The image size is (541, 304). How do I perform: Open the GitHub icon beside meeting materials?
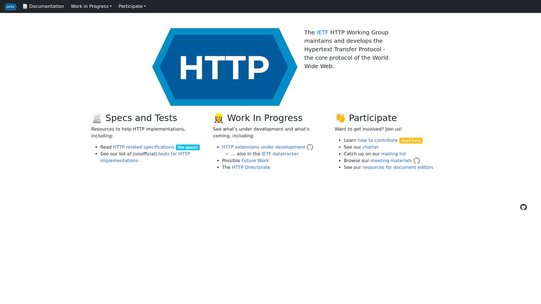(417, 160)
